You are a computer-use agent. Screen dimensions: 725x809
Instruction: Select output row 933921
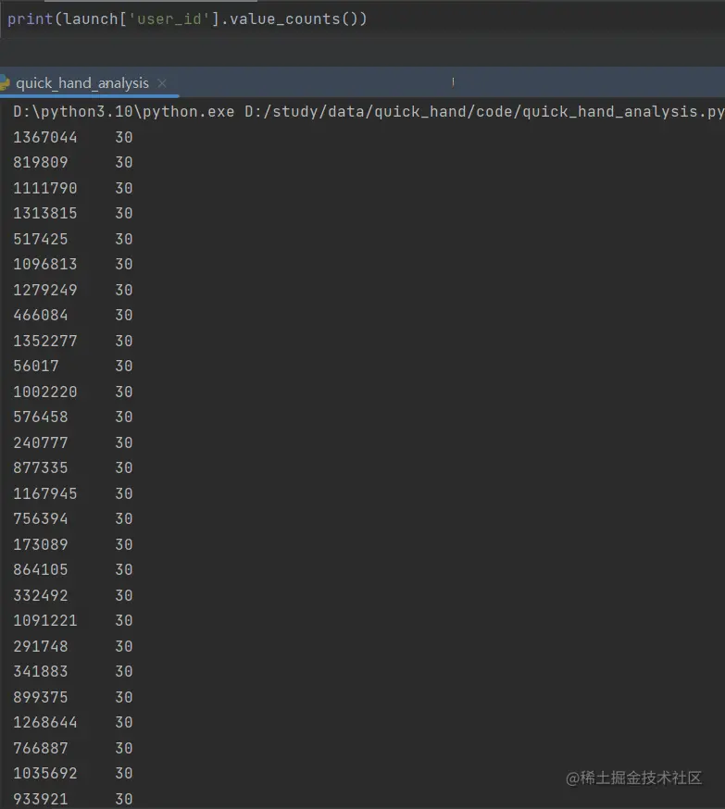[73, 799]
